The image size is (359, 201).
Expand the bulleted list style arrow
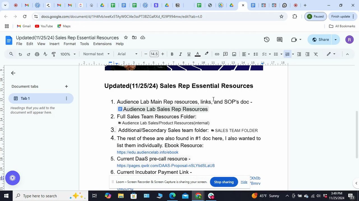pyautogui.click(x=281, y=54)
